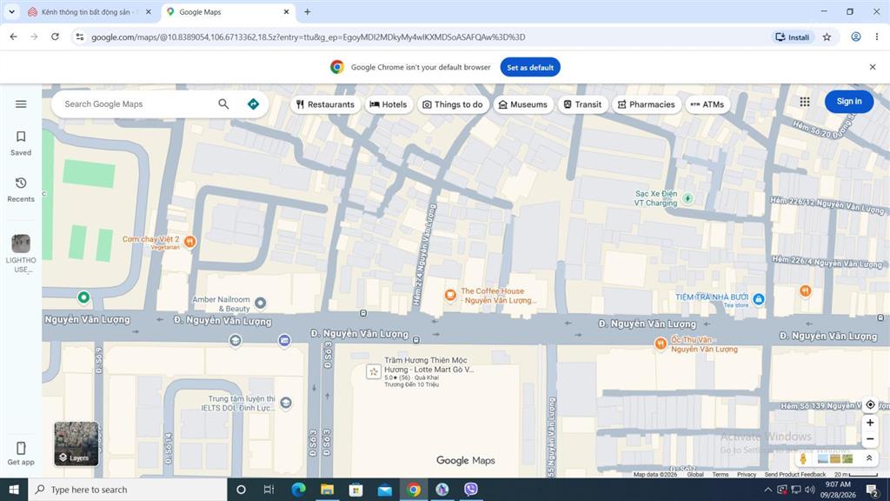This screenshot has width=890, height=501.
Task: Open a new Chrome tab
Action: [307, 12]
